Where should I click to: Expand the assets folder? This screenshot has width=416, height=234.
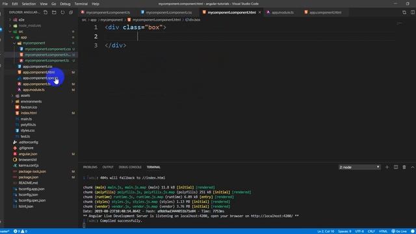click(12, 96)
